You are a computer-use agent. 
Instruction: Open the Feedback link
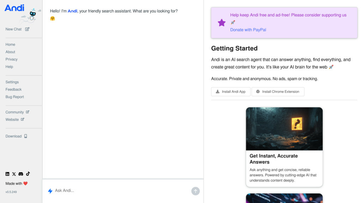[x=13, y=89]
